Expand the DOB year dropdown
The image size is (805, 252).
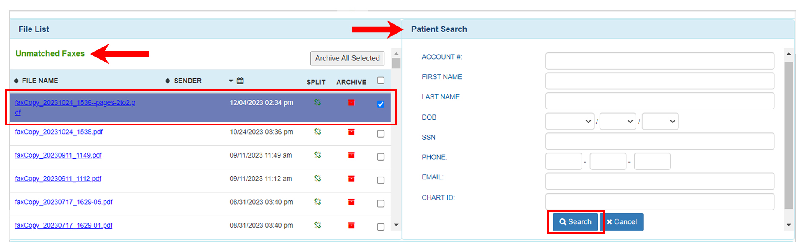coord(660,121)
